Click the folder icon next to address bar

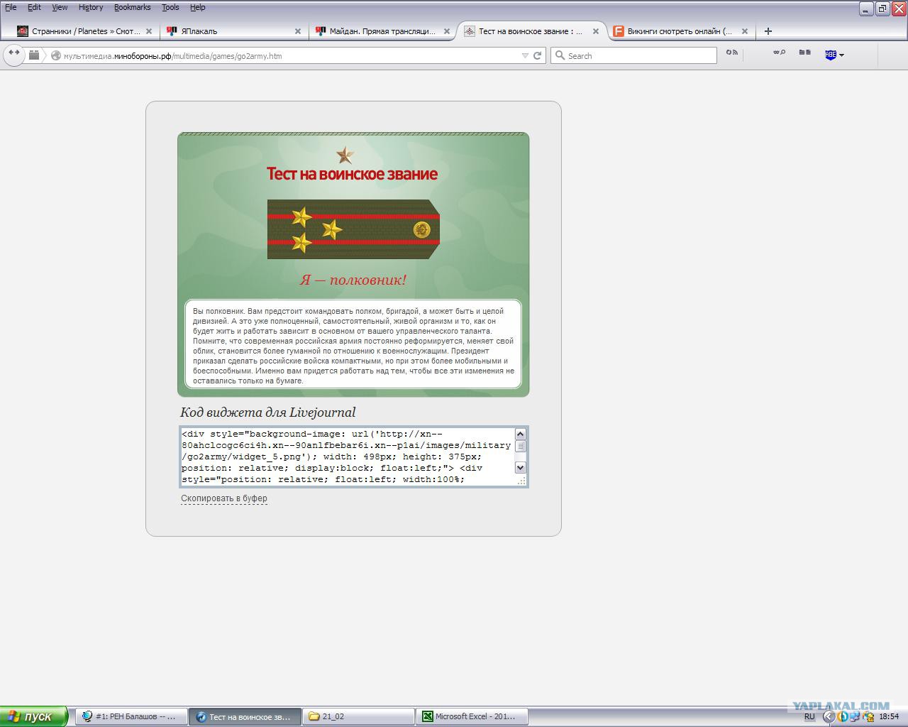34,55
